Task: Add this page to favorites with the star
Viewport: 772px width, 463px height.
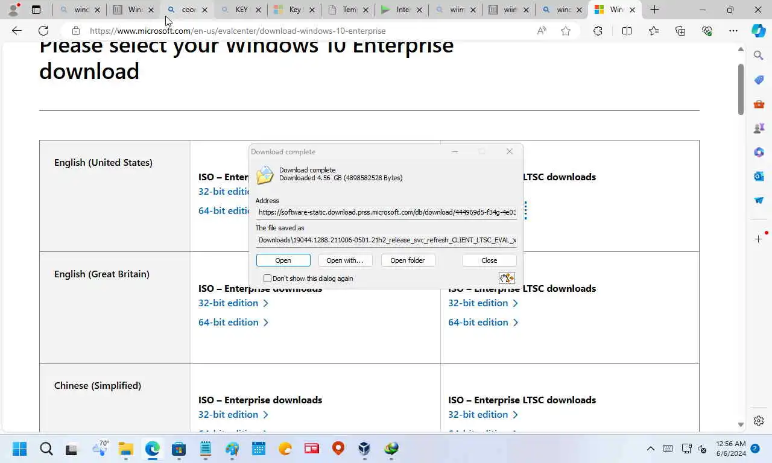Action: click(566, 31)
